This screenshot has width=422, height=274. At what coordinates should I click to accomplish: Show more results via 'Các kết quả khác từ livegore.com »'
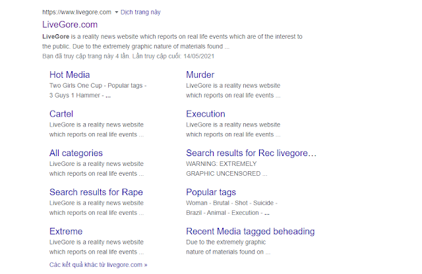[x=98, y=265]
